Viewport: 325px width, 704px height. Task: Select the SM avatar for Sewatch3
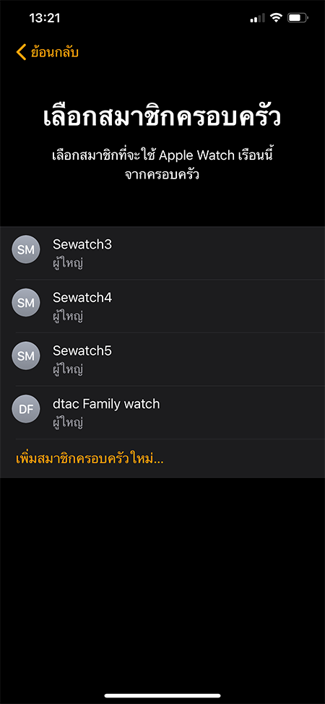[25, 249]
